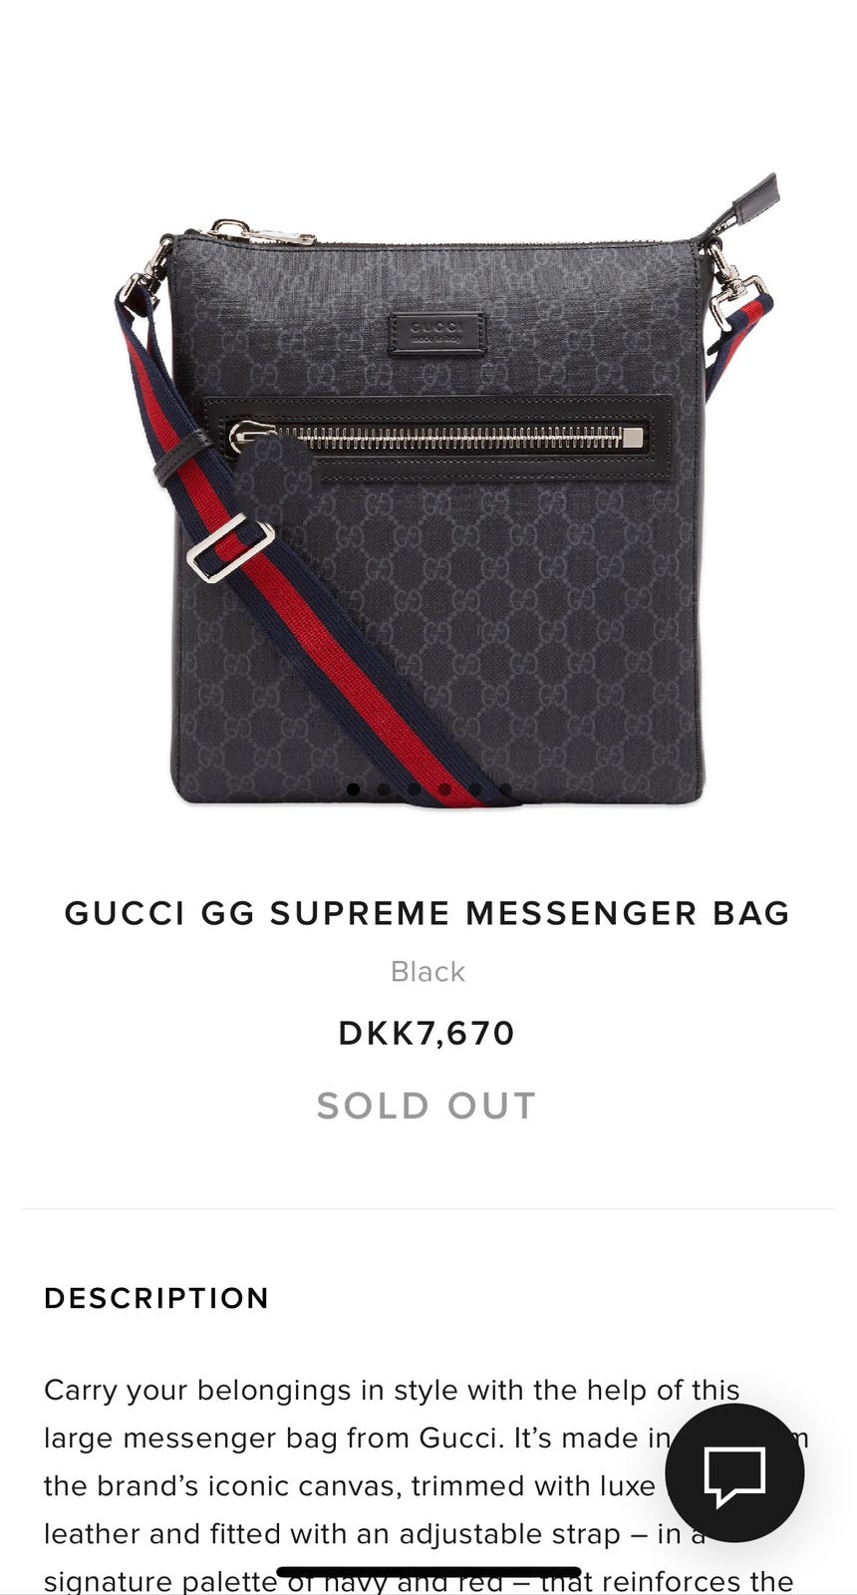This screenshot has height=1595, width=857.
Task: Expand the DESCRIPTION section heading
Action: click(x=157, y=1298)
